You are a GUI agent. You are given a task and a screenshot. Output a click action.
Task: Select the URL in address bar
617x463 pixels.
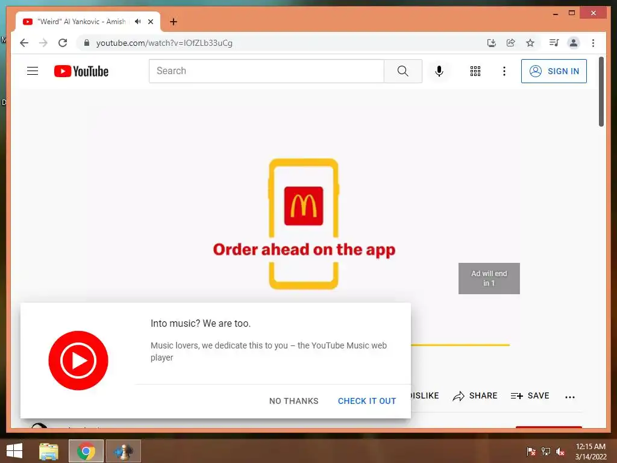coord(164,43)
